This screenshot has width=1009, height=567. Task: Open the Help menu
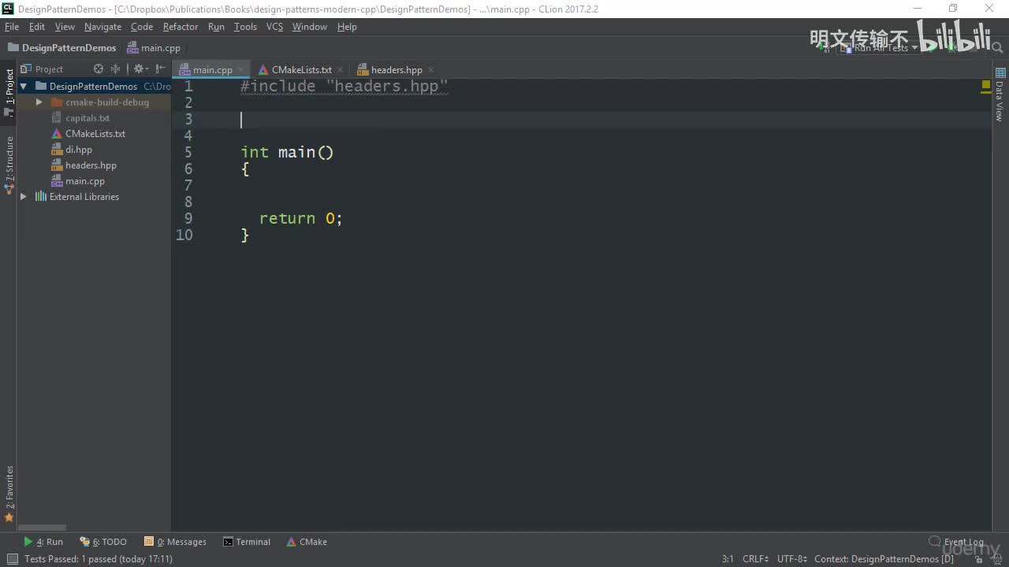[347, 27]
